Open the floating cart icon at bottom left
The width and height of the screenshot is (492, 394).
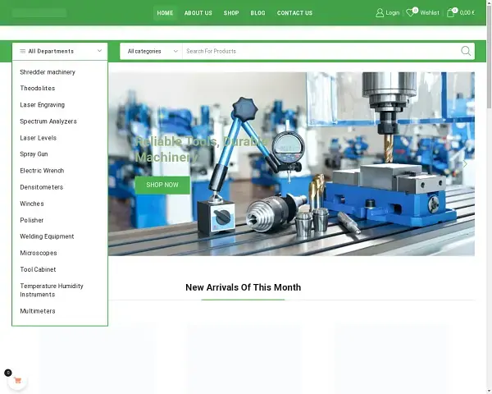(x=16, y=381)
